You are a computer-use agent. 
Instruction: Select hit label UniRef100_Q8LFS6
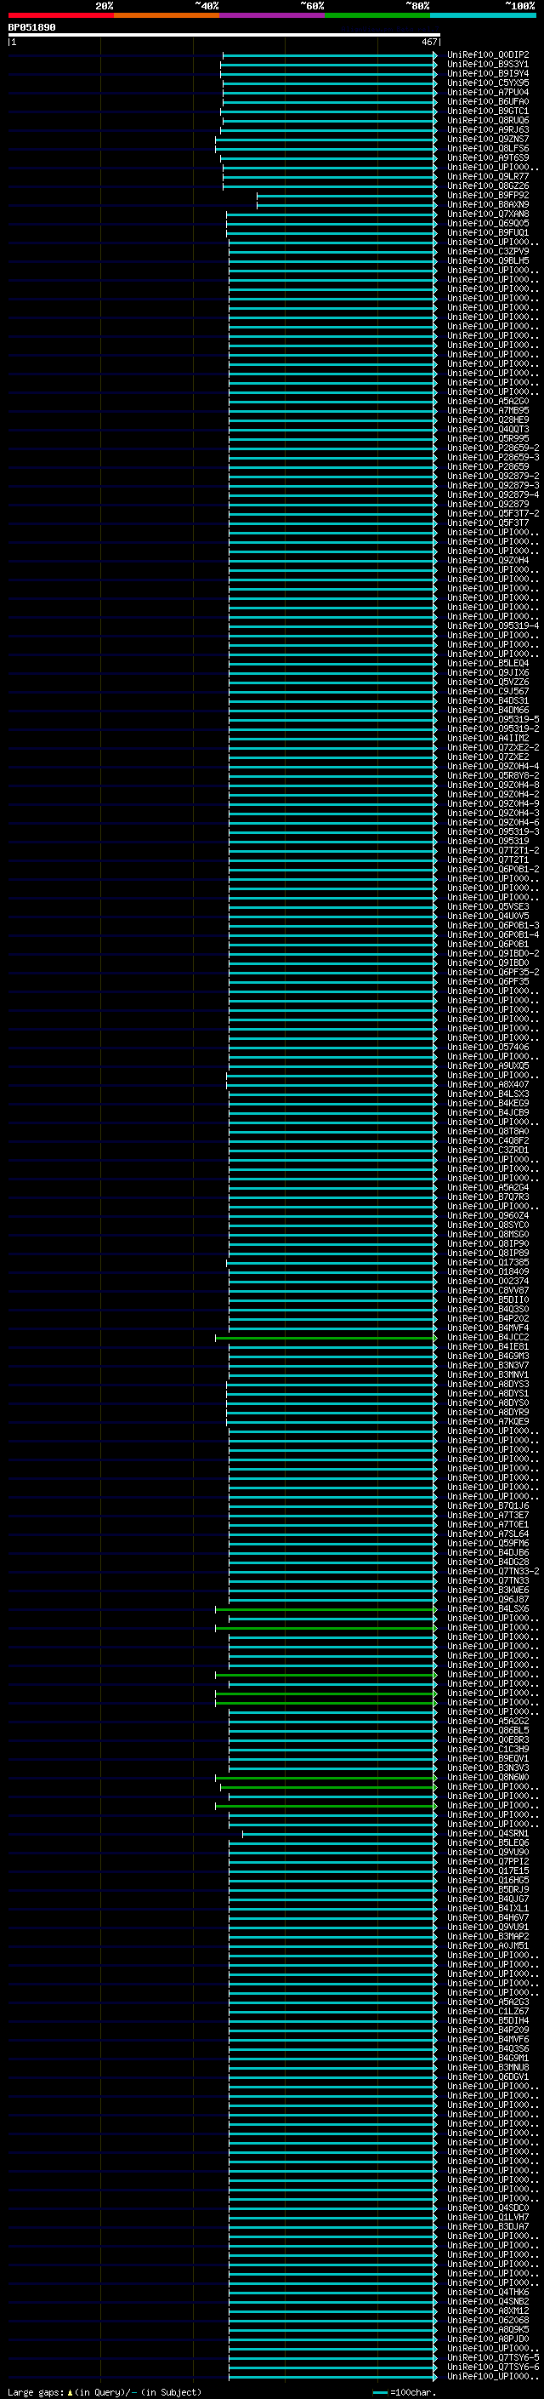tap(488, 149)
